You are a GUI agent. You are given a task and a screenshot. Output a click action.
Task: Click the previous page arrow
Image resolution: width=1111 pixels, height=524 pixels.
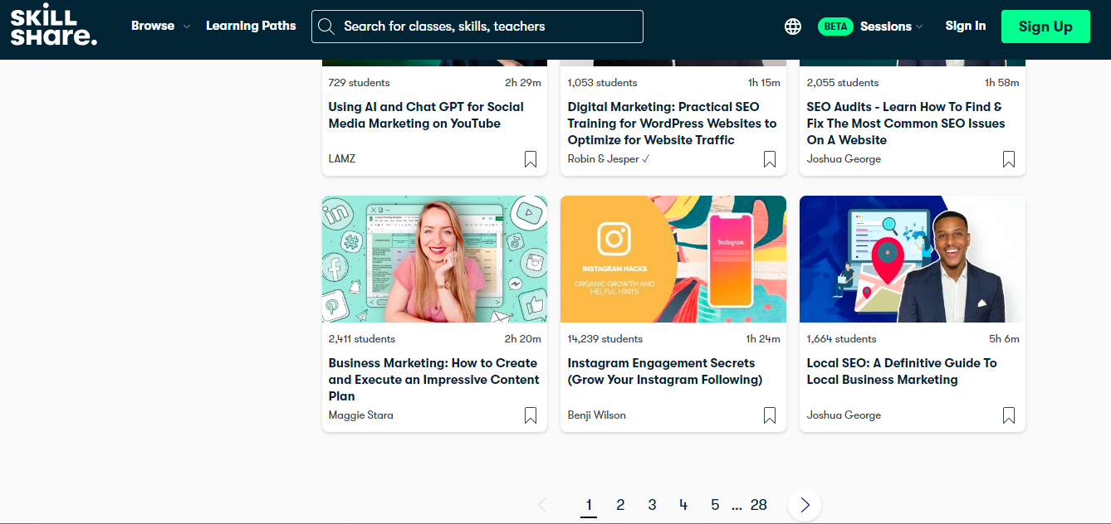[542, 505]
